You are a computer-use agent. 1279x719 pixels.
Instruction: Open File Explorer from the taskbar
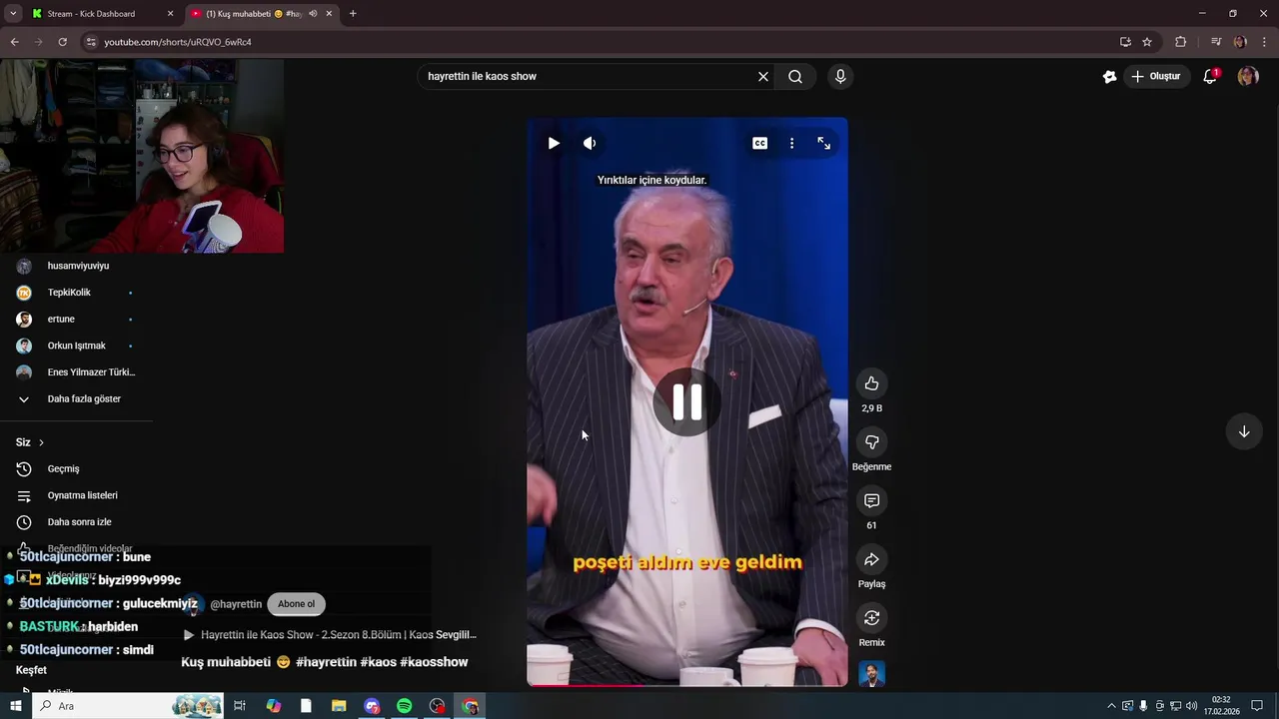tap(339, 706)
